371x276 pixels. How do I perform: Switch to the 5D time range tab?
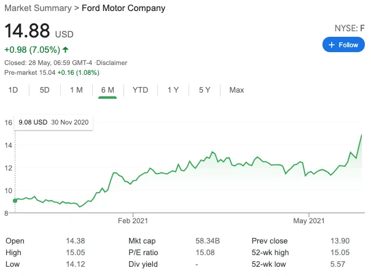pyautogui.click(x=44, y=90)
